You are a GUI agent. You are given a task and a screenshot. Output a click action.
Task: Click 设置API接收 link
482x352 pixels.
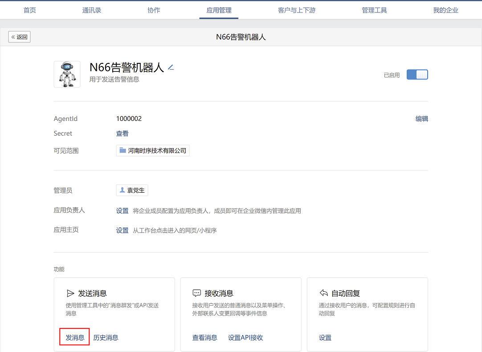click(245, 337)
